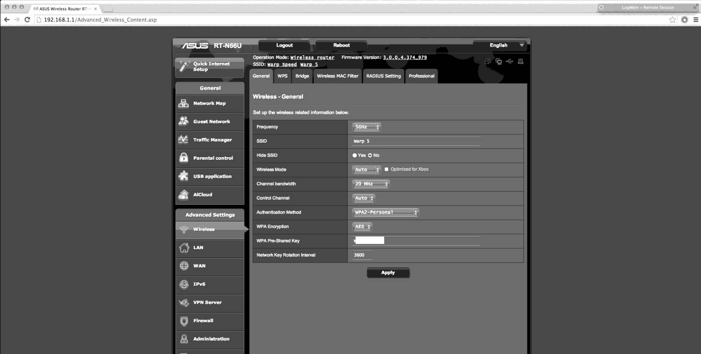Open the Wireless MAC Filter tab
Screen dimensions: 701x354
(x=338, y=76)
